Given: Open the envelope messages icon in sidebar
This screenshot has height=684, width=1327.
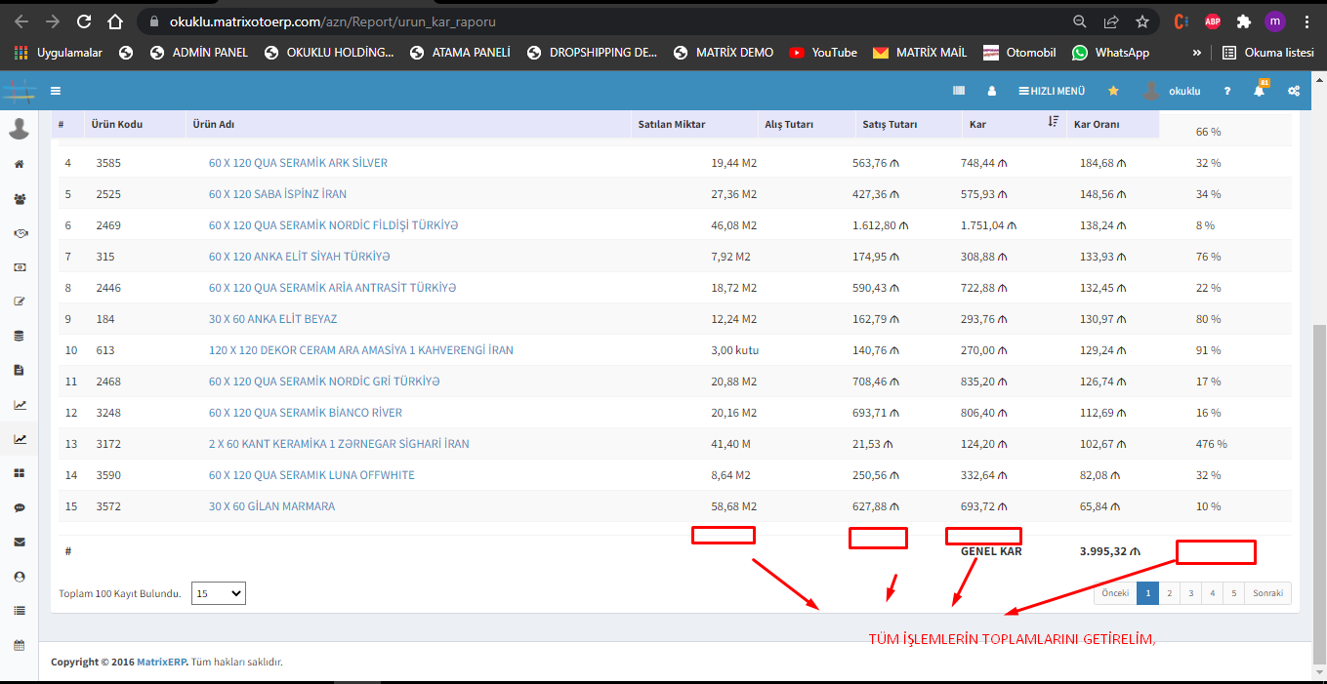Looking at the screenshot, I should (19, 542).
